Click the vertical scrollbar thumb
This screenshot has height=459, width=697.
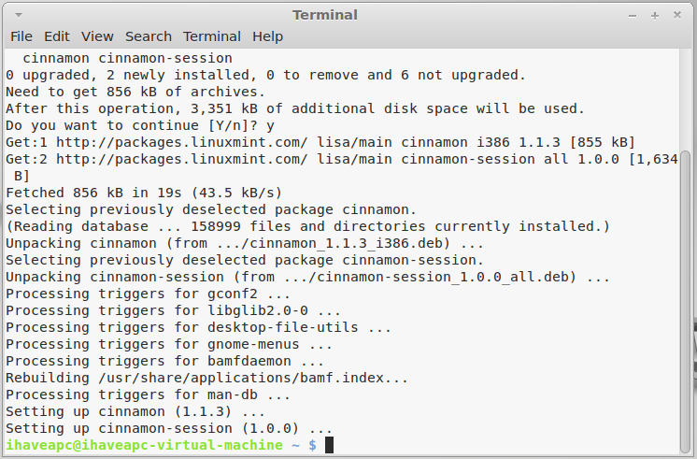click(x=687, y=302)
